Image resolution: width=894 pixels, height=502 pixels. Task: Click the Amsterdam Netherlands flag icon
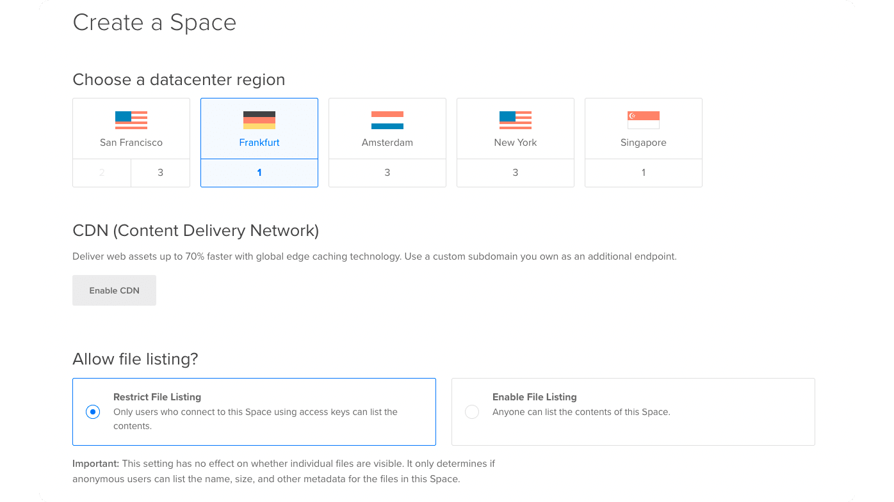(387, 120)
